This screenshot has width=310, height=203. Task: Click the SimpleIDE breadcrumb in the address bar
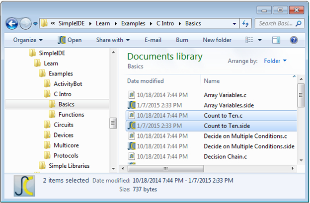[72, 23]
